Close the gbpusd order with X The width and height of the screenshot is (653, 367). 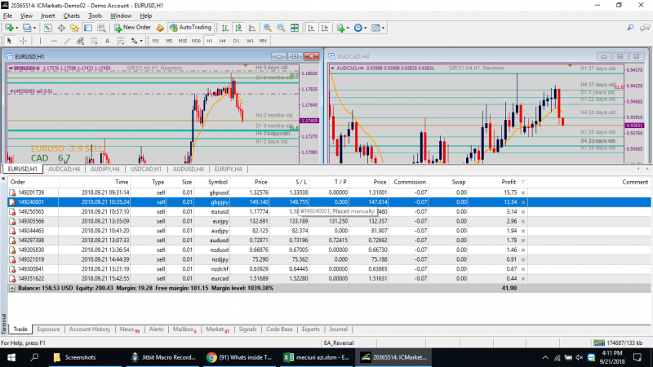tap(523, 192)
